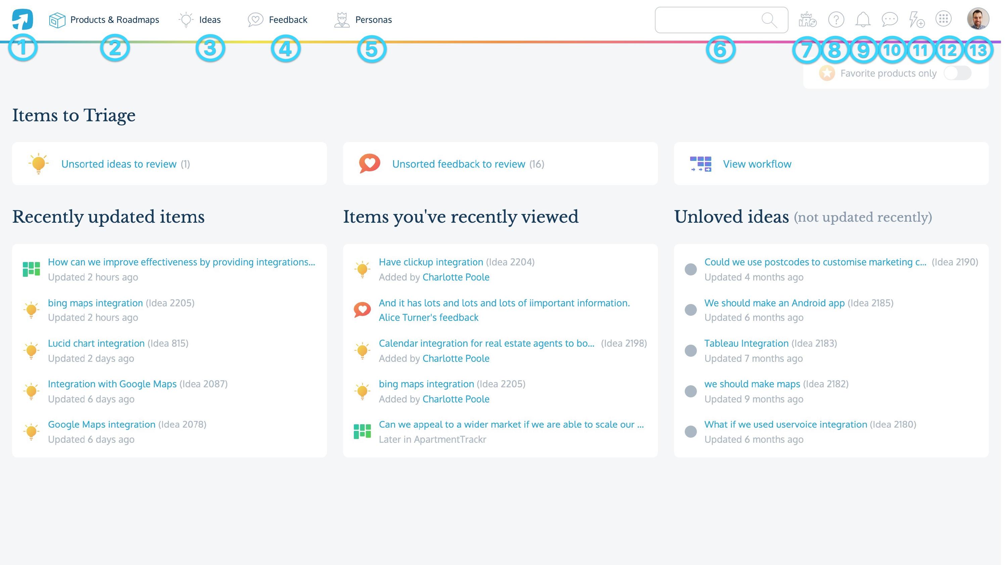Click the View workflow link
Viewport: 1007px width, 565px height.
pos(756,164)
